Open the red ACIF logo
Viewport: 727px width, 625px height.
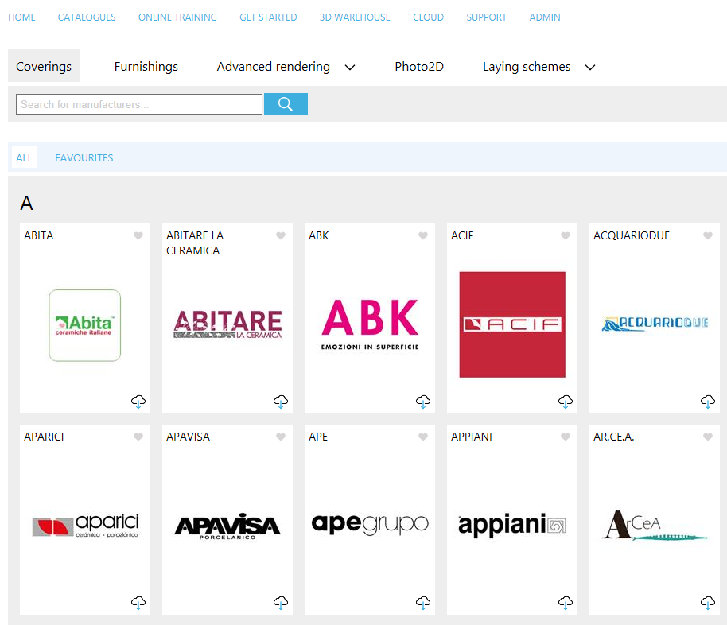pyautogui.click(x=512, y=324)
